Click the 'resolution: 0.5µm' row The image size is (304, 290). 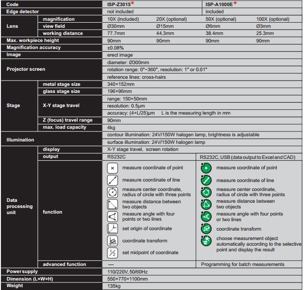coord(202,106)
